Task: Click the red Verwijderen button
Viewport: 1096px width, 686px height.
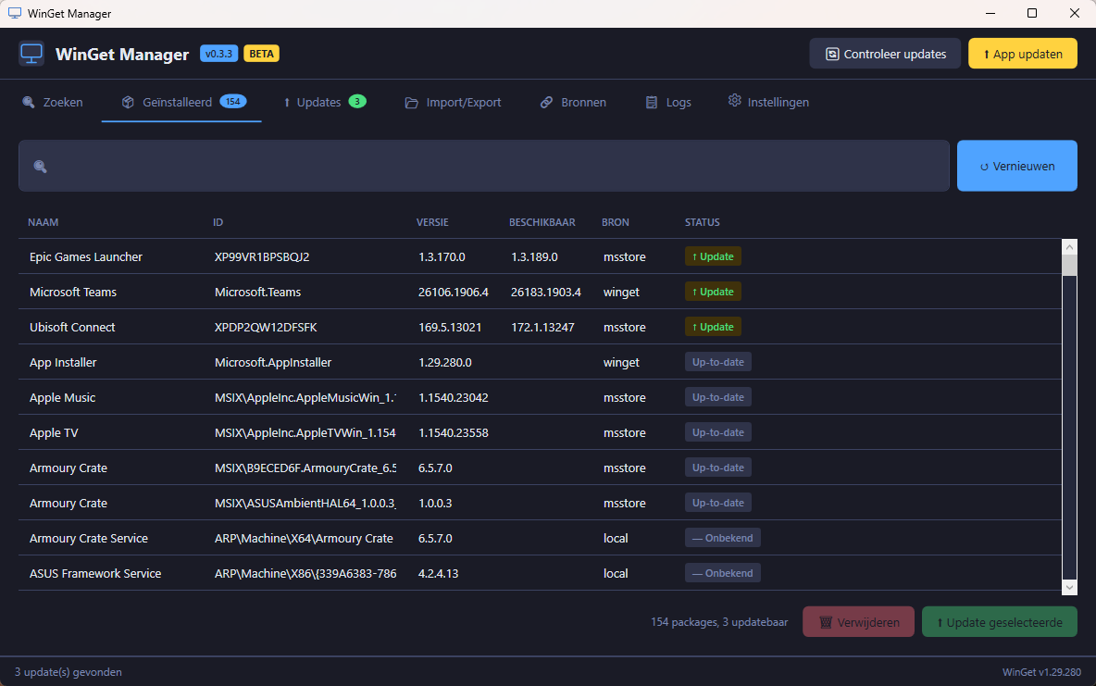Action: click(x=858, y=622)
